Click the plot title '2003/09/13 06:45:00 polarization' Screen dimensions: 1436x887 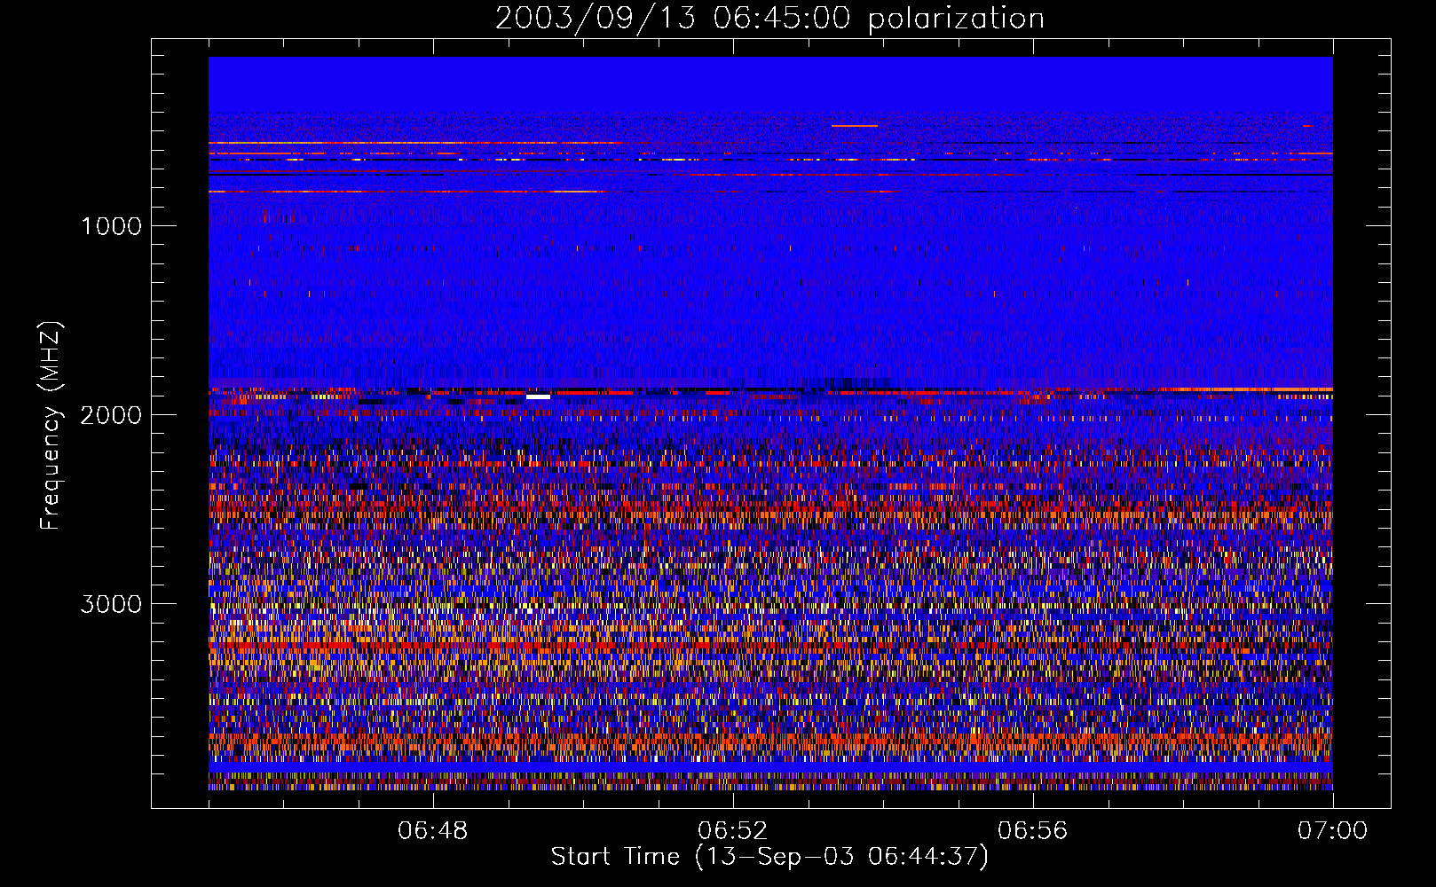[769, 19]
